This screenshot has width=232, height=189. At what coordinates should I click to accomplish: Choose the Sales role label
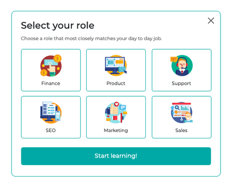coord(181,130)
